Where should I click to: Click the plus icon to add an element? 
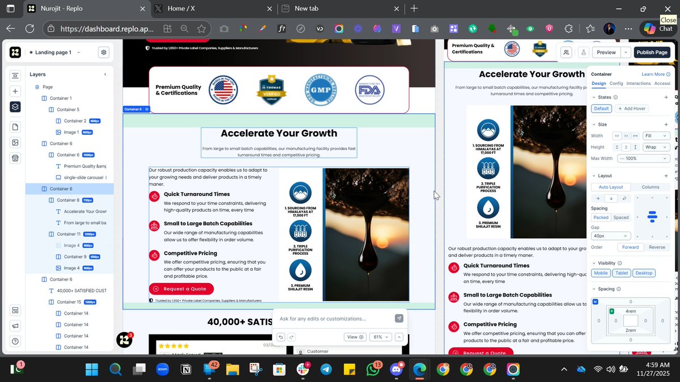point(15,91)
